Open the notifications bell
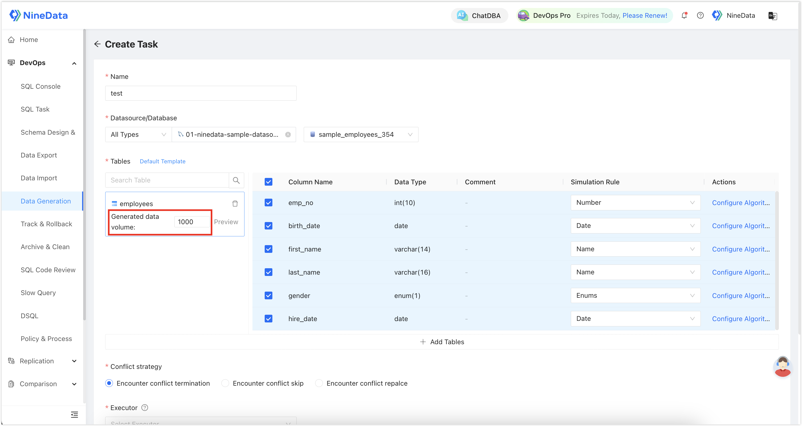 (x=684, y=15)
